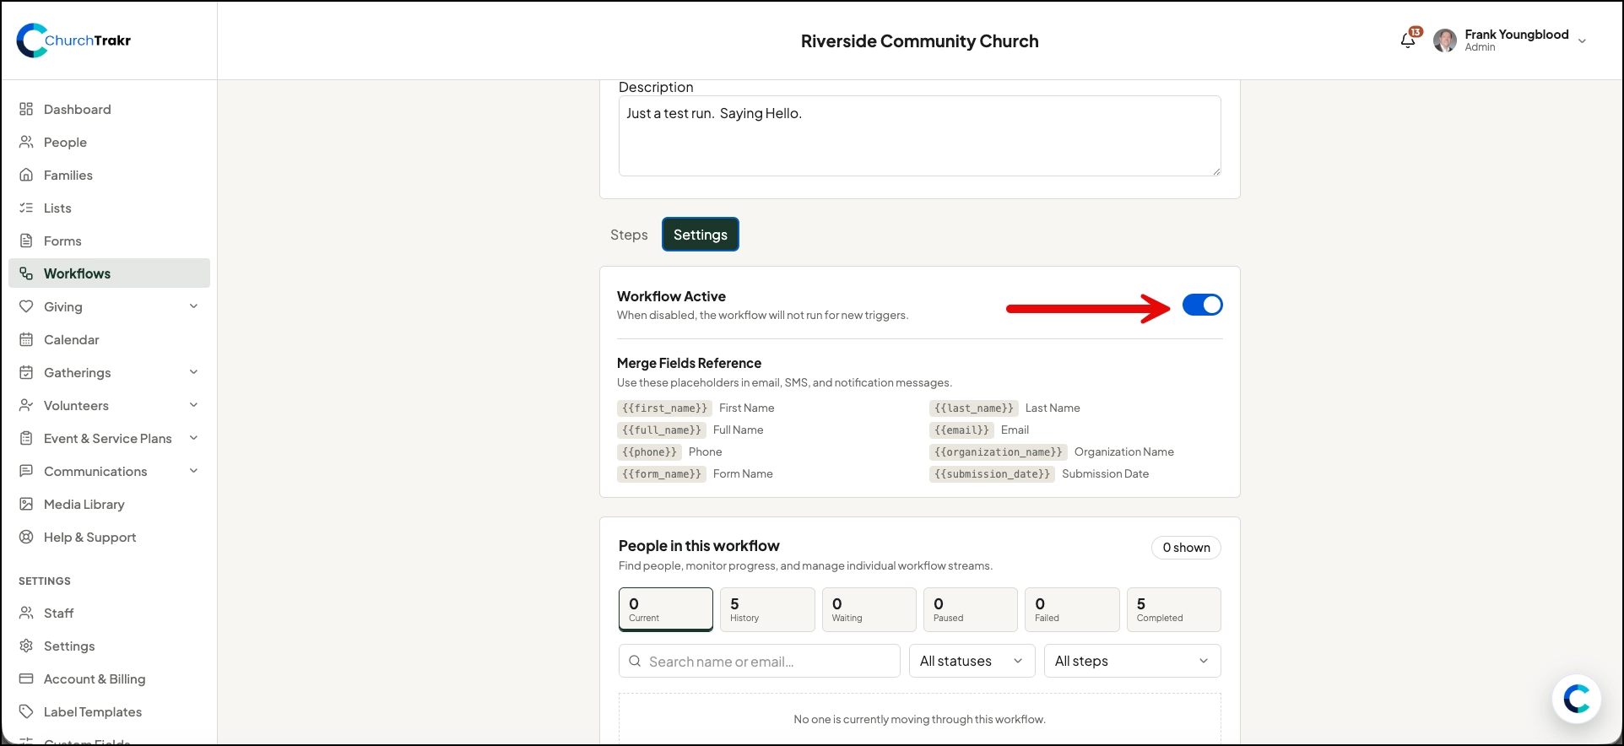The width and height of the screenshot is (1624, 746).
Task: Open the All statuses dropdown
Action: [972, 661]
